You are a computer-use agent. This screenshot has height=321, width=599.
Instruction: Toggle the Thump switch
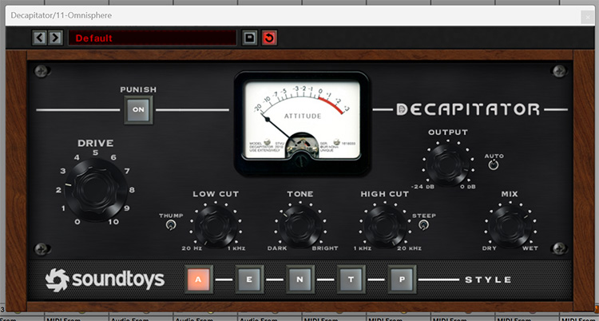tap(170, 225)
